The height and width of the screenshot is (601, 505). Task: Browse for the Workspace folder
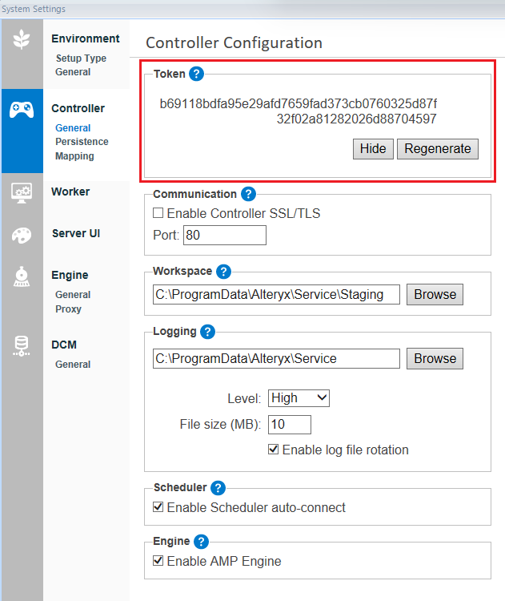click(435, 294)
